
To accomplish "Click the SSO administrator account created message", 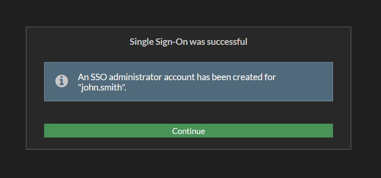I will (176, 78).
